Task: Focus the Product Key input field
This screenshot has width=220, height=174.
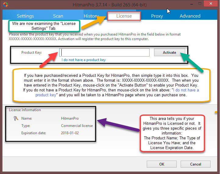Action: pyautogui.click(x=104, y=52)
